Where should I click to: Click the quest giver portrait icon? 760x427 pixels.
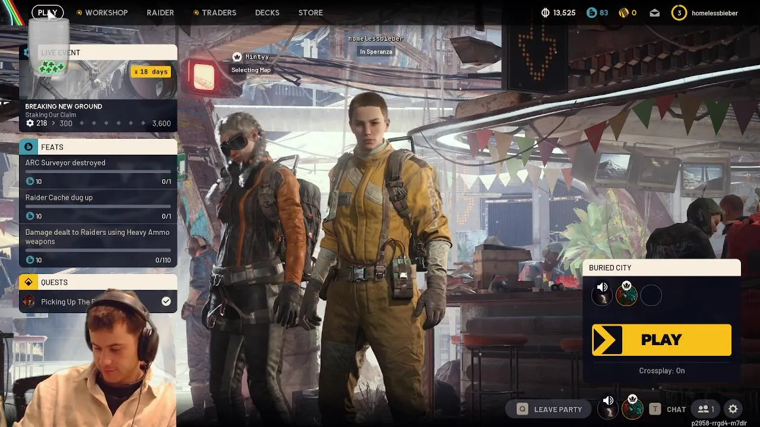coord(28,302)
